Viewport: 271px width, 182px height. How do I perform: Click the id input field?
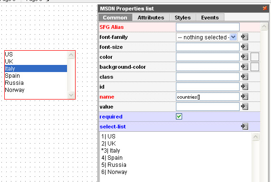[208, 87]
